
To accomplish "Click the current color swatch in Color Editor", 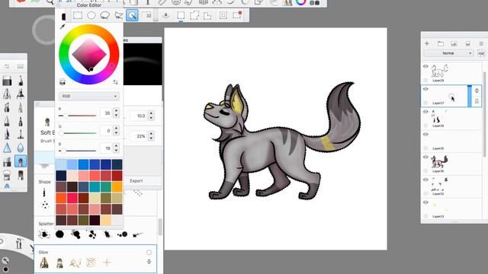I will (63, 17).
